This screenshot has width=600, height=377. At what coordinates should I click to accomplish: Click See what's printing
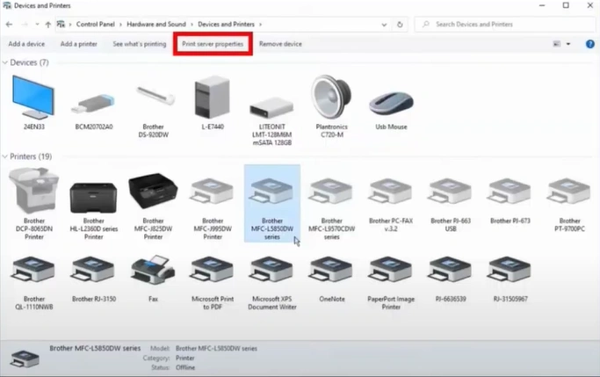[x=139, y=44]
